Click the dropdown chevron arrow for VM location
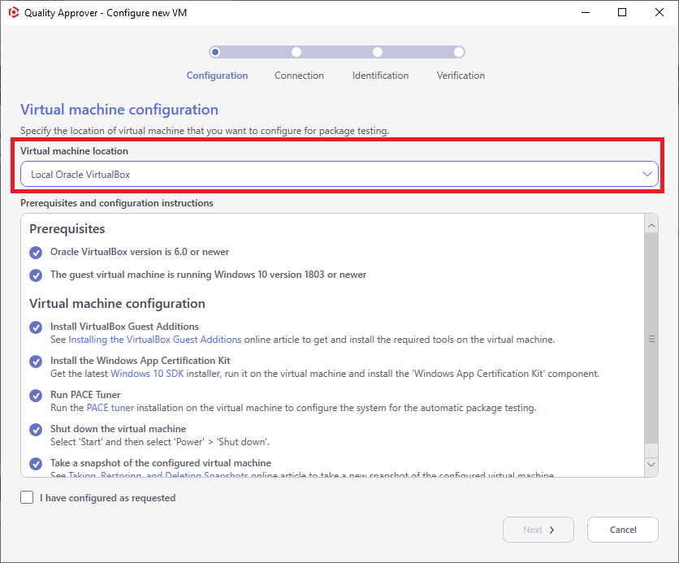Viewport: 679px width, 563px height. (647, 174)
